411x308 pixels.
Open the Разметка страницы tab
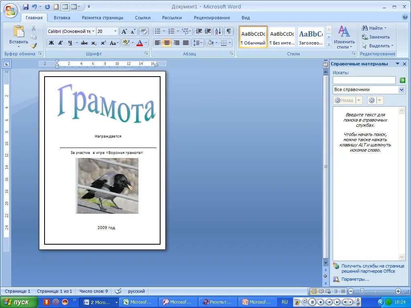102,18
